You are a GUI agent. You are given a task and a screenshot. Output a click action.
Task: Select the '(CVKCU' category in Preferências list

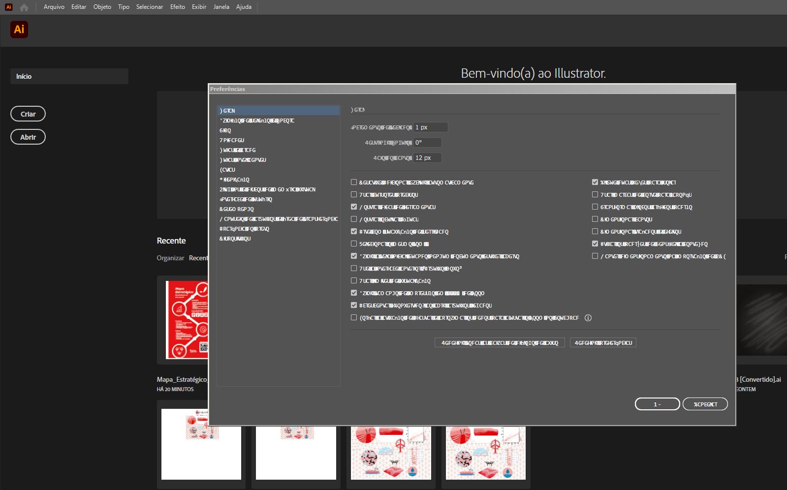(x=279, y=170)
